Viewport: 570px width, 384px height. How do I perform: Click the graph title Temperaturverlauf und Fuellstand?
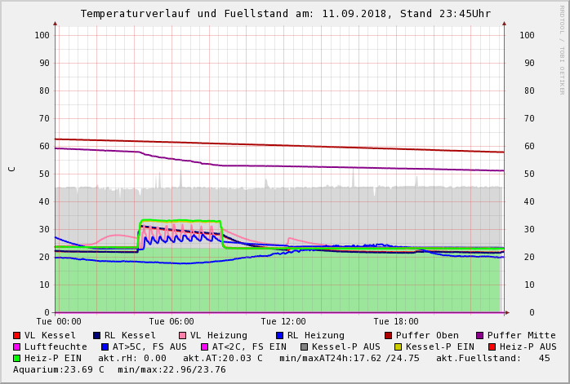285,14
